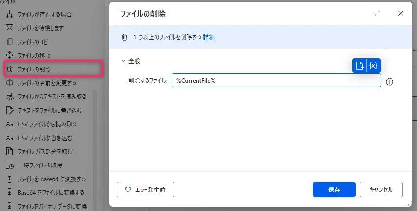This screenshot has width=417, height=211.
Task: Collapse the 全般 section chevron
Action: coord(123,61)
